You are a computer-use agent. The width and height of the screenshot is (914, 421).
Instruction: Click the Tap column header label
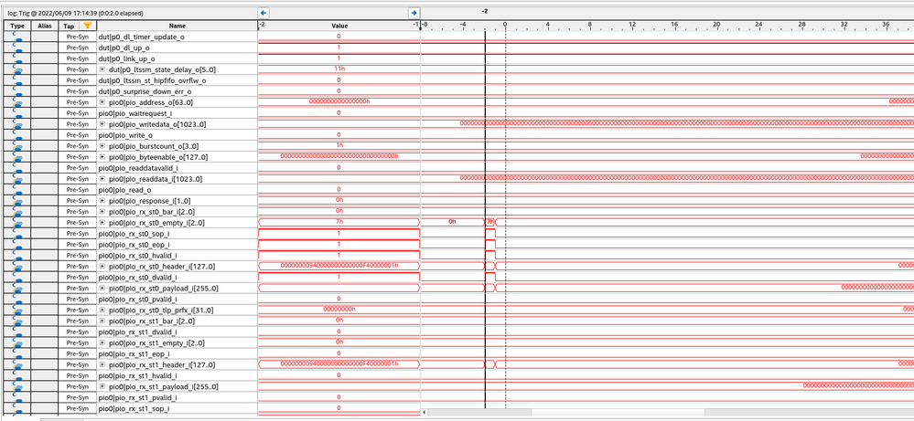pyautogui.click(x=69, y=26)
